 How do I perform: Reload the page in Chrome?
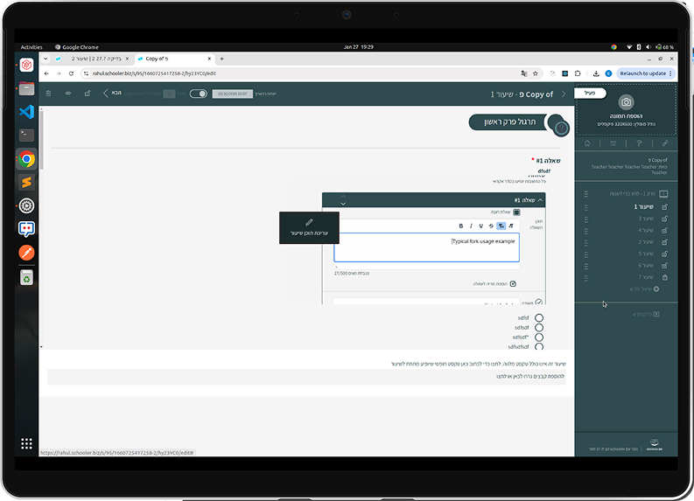71,73
